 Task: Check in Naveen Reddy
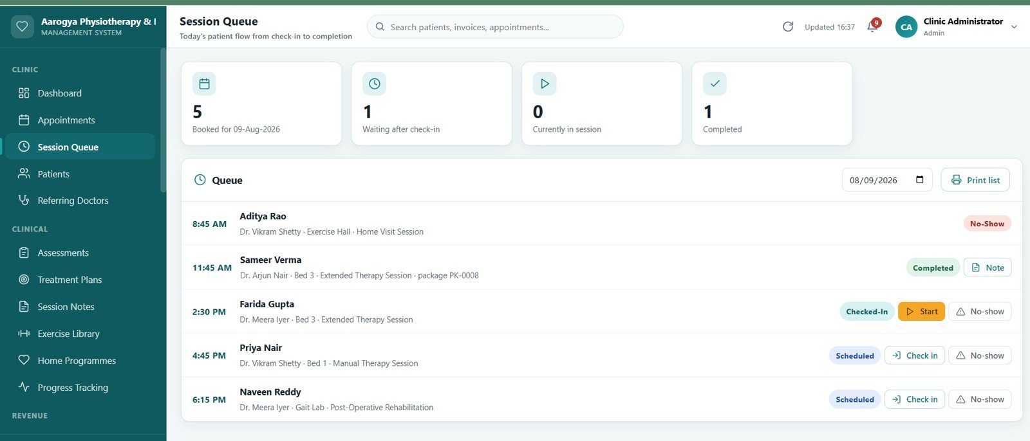pyautogui.click(x=915, y=399)
